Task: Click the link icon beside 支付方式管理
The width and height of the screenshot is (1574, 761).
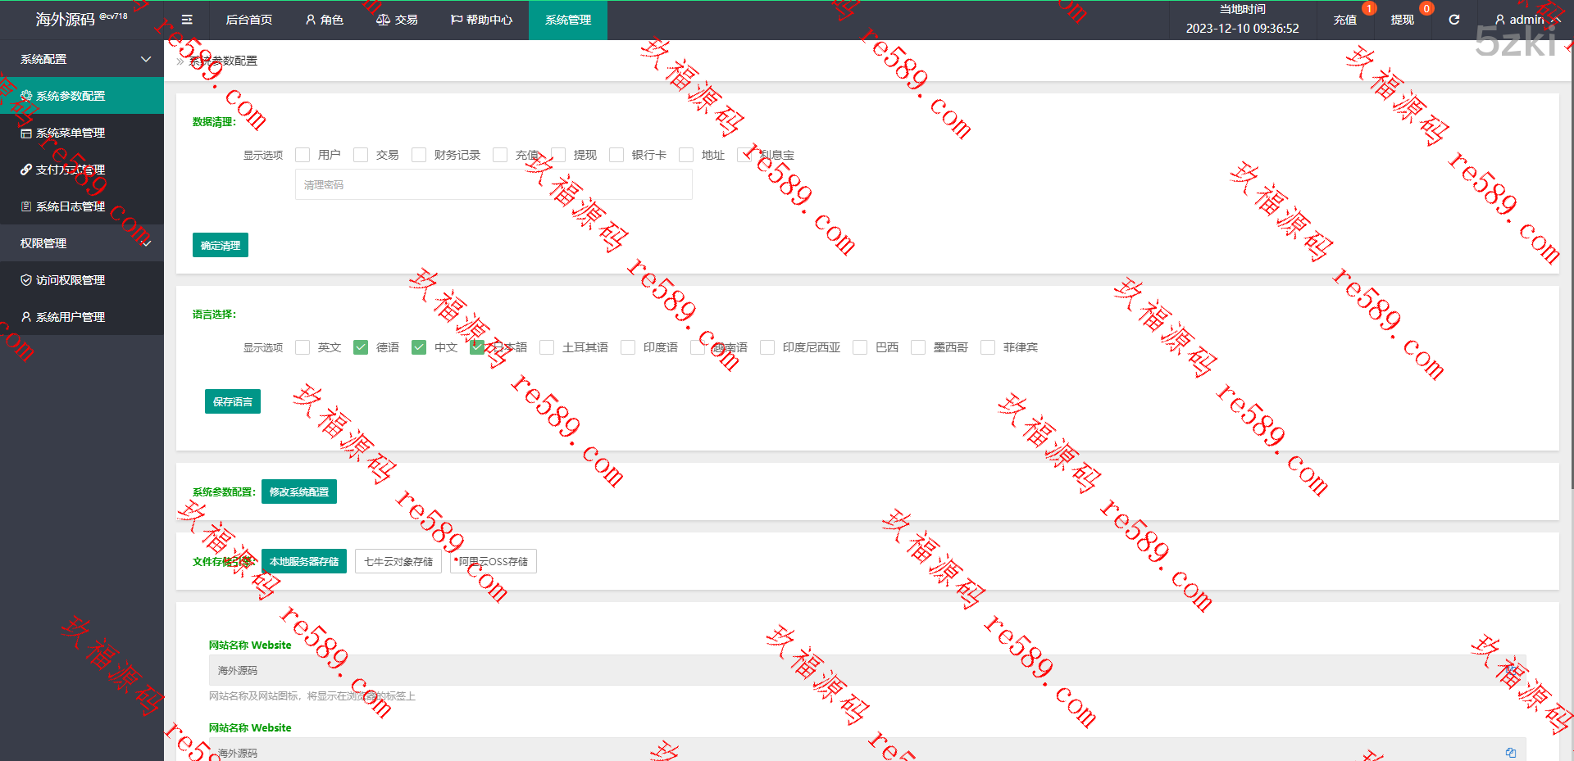Action: coord(26,170)
